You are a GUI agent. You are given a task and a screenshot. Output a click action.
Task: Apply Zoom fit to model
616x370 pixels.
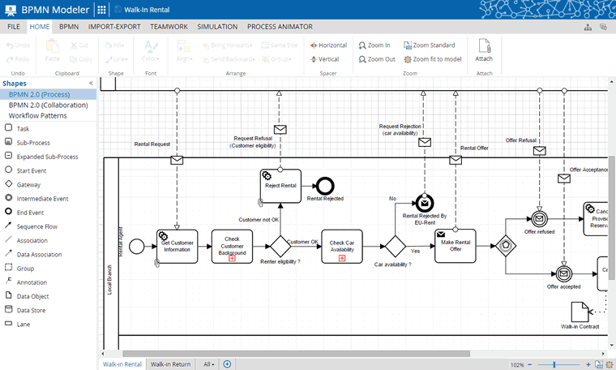pyautogui.click(x=433, y=59)
